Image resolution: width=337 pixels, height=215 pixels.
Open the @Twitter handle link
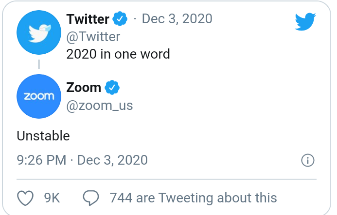click(x=93, y=36)
